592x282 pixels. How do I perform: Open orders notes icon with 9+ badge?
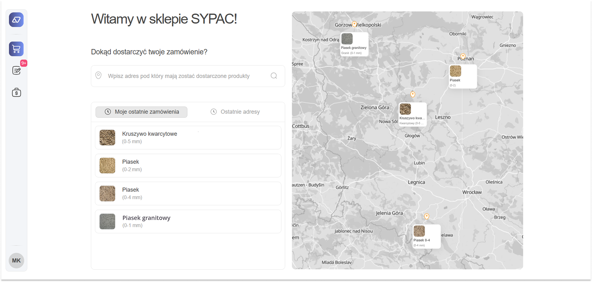pos(16,71)
